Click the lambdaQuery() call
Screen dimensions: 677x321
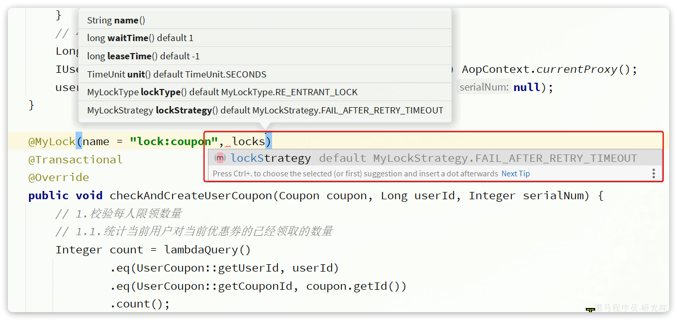[207, 250]
